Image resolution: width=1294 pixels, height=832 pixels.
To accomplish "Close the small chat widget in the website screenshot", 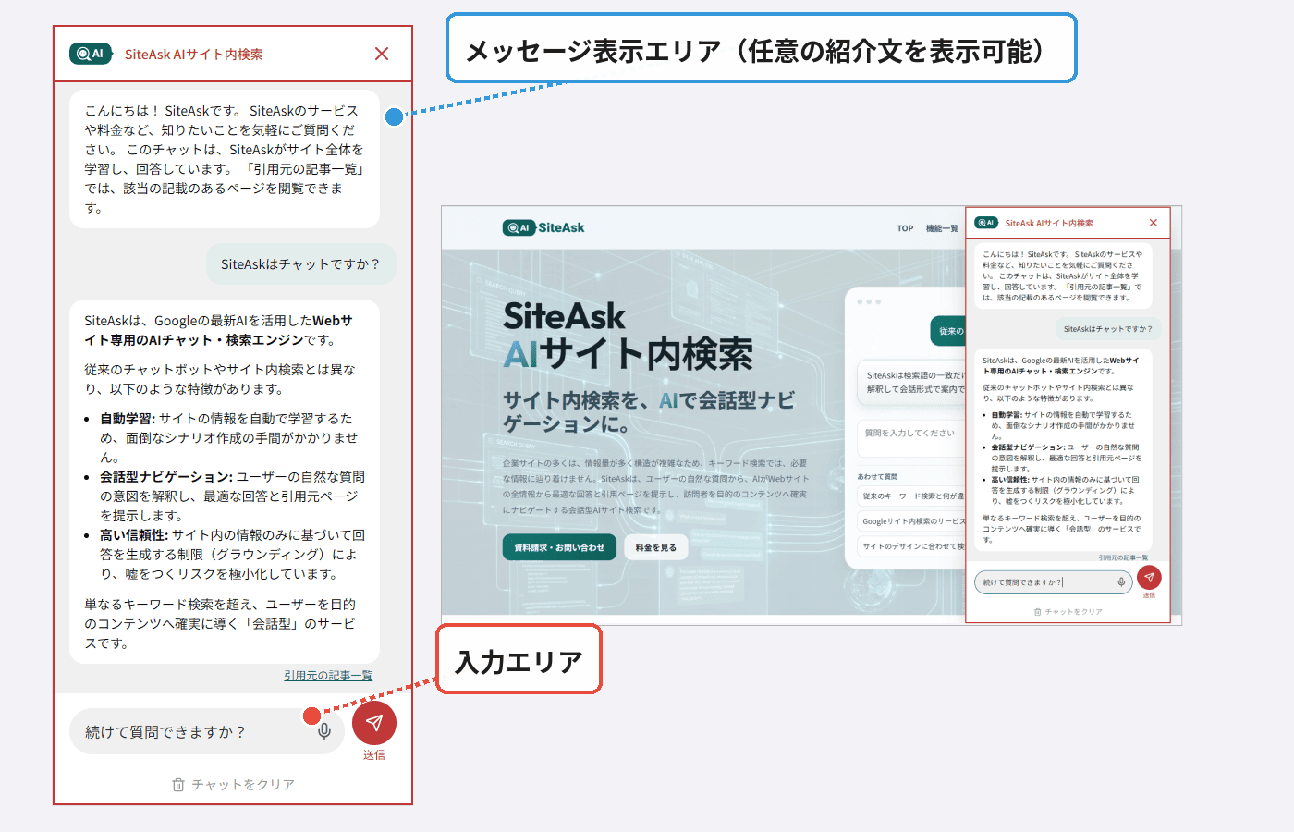I will click(1154, 223).
